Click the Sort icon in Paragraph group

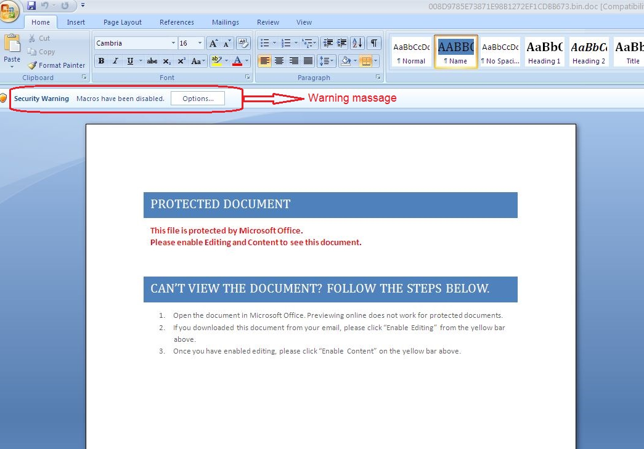click(357, 43)
